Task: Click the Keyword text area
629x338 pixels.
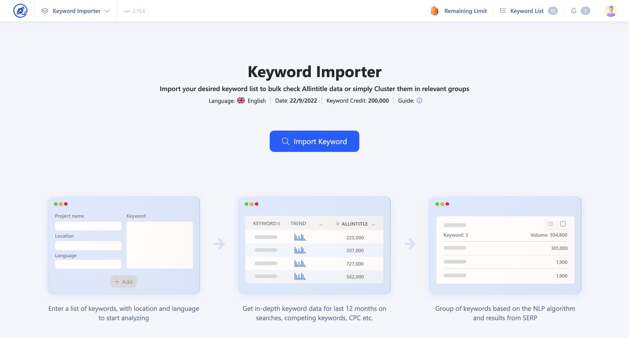Action: [160, 245]
